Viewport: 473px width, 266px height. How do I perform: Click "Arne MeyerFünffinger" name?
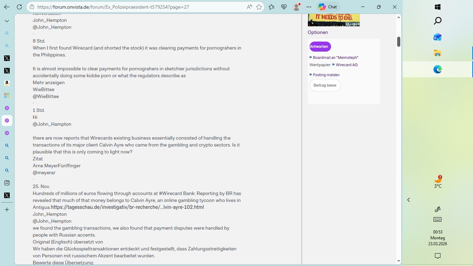(57, 166)
